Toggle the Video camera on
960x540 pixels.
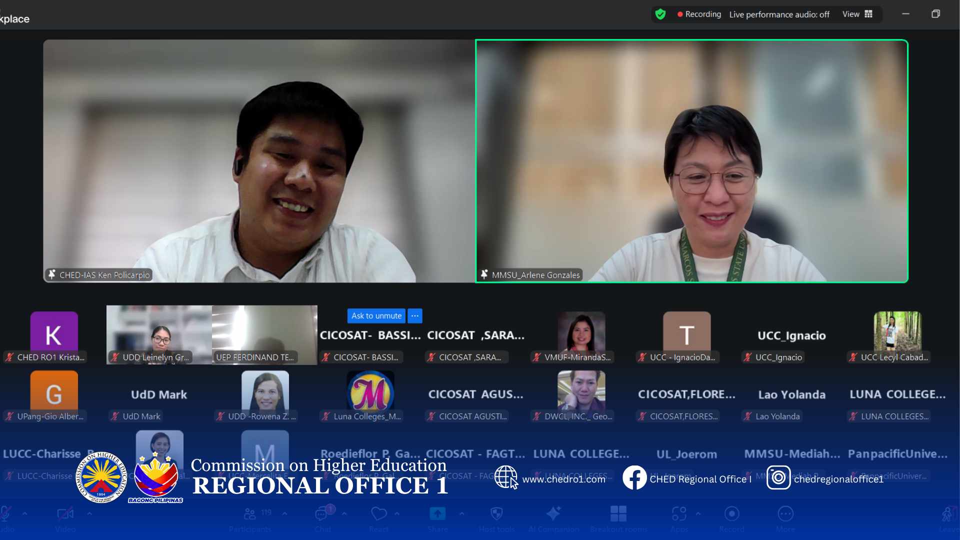(65, 514)
